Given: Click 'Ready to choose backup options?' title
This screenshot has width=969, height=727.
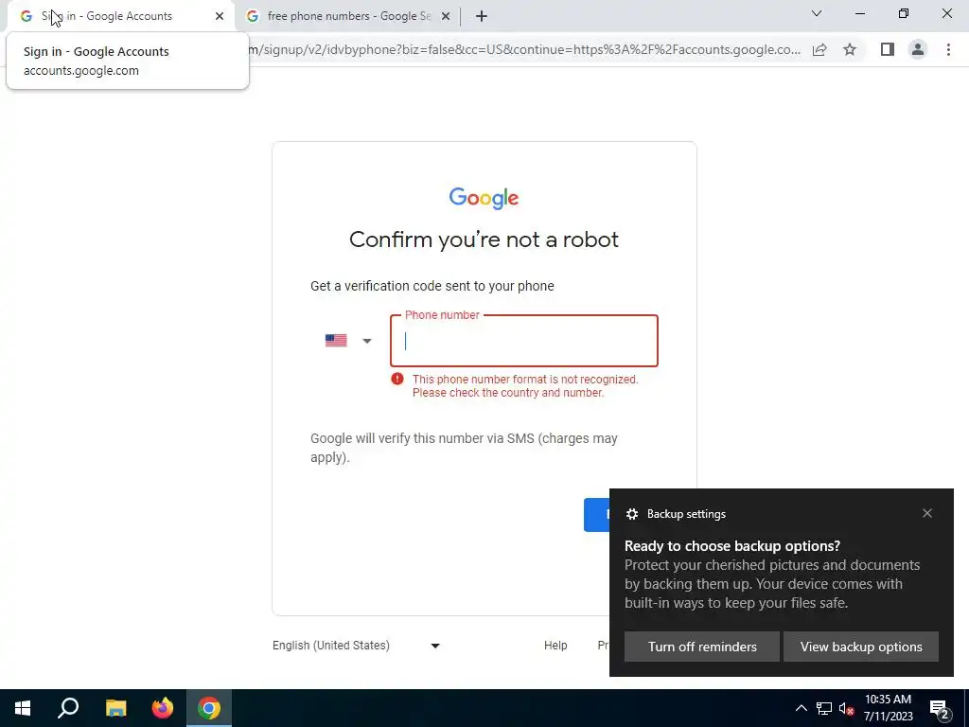Looking at the screenshot, I should (732, 546).
